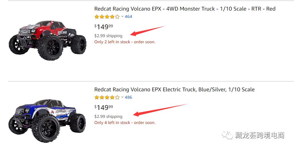This screenshot has height=148, width=294.
Task: Click the star rating of the red truck
Action: click(x=107, y=17)
